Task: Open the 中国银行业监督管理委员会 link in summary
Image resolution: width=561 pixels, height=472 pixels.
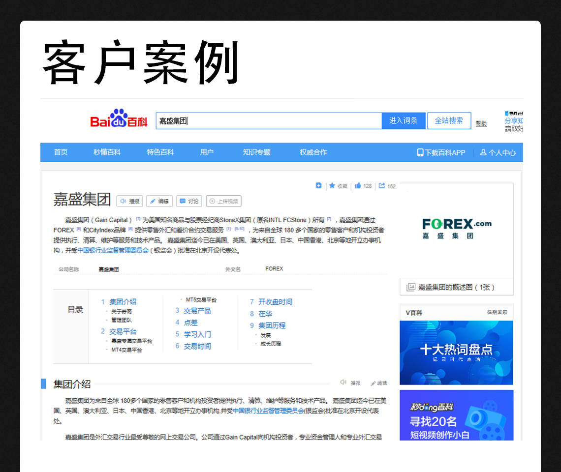Action: [x=113, y=250]
